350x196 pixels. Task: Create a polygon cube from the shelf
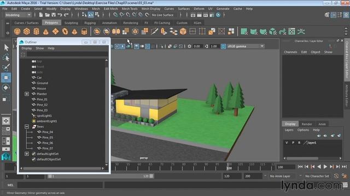click(27, 32)
